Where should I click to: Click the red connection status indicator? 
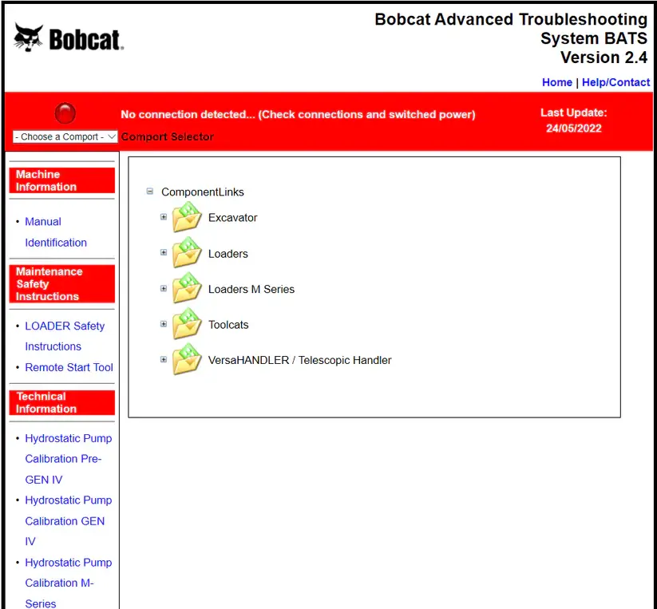65,113
